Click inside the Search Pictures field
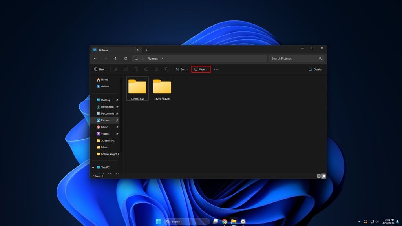 294,58
